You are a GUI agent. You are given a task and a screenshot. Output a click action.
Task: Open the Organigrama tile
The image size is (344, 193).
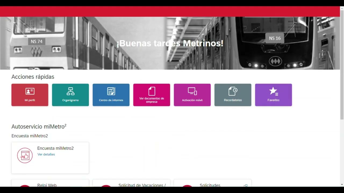coord(70,95)
